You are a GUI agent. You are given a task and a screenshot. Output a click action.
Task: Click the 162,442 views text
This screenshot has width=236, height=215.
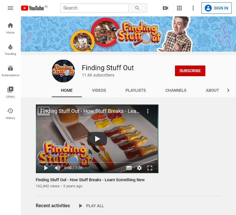[x=48, y=186]
